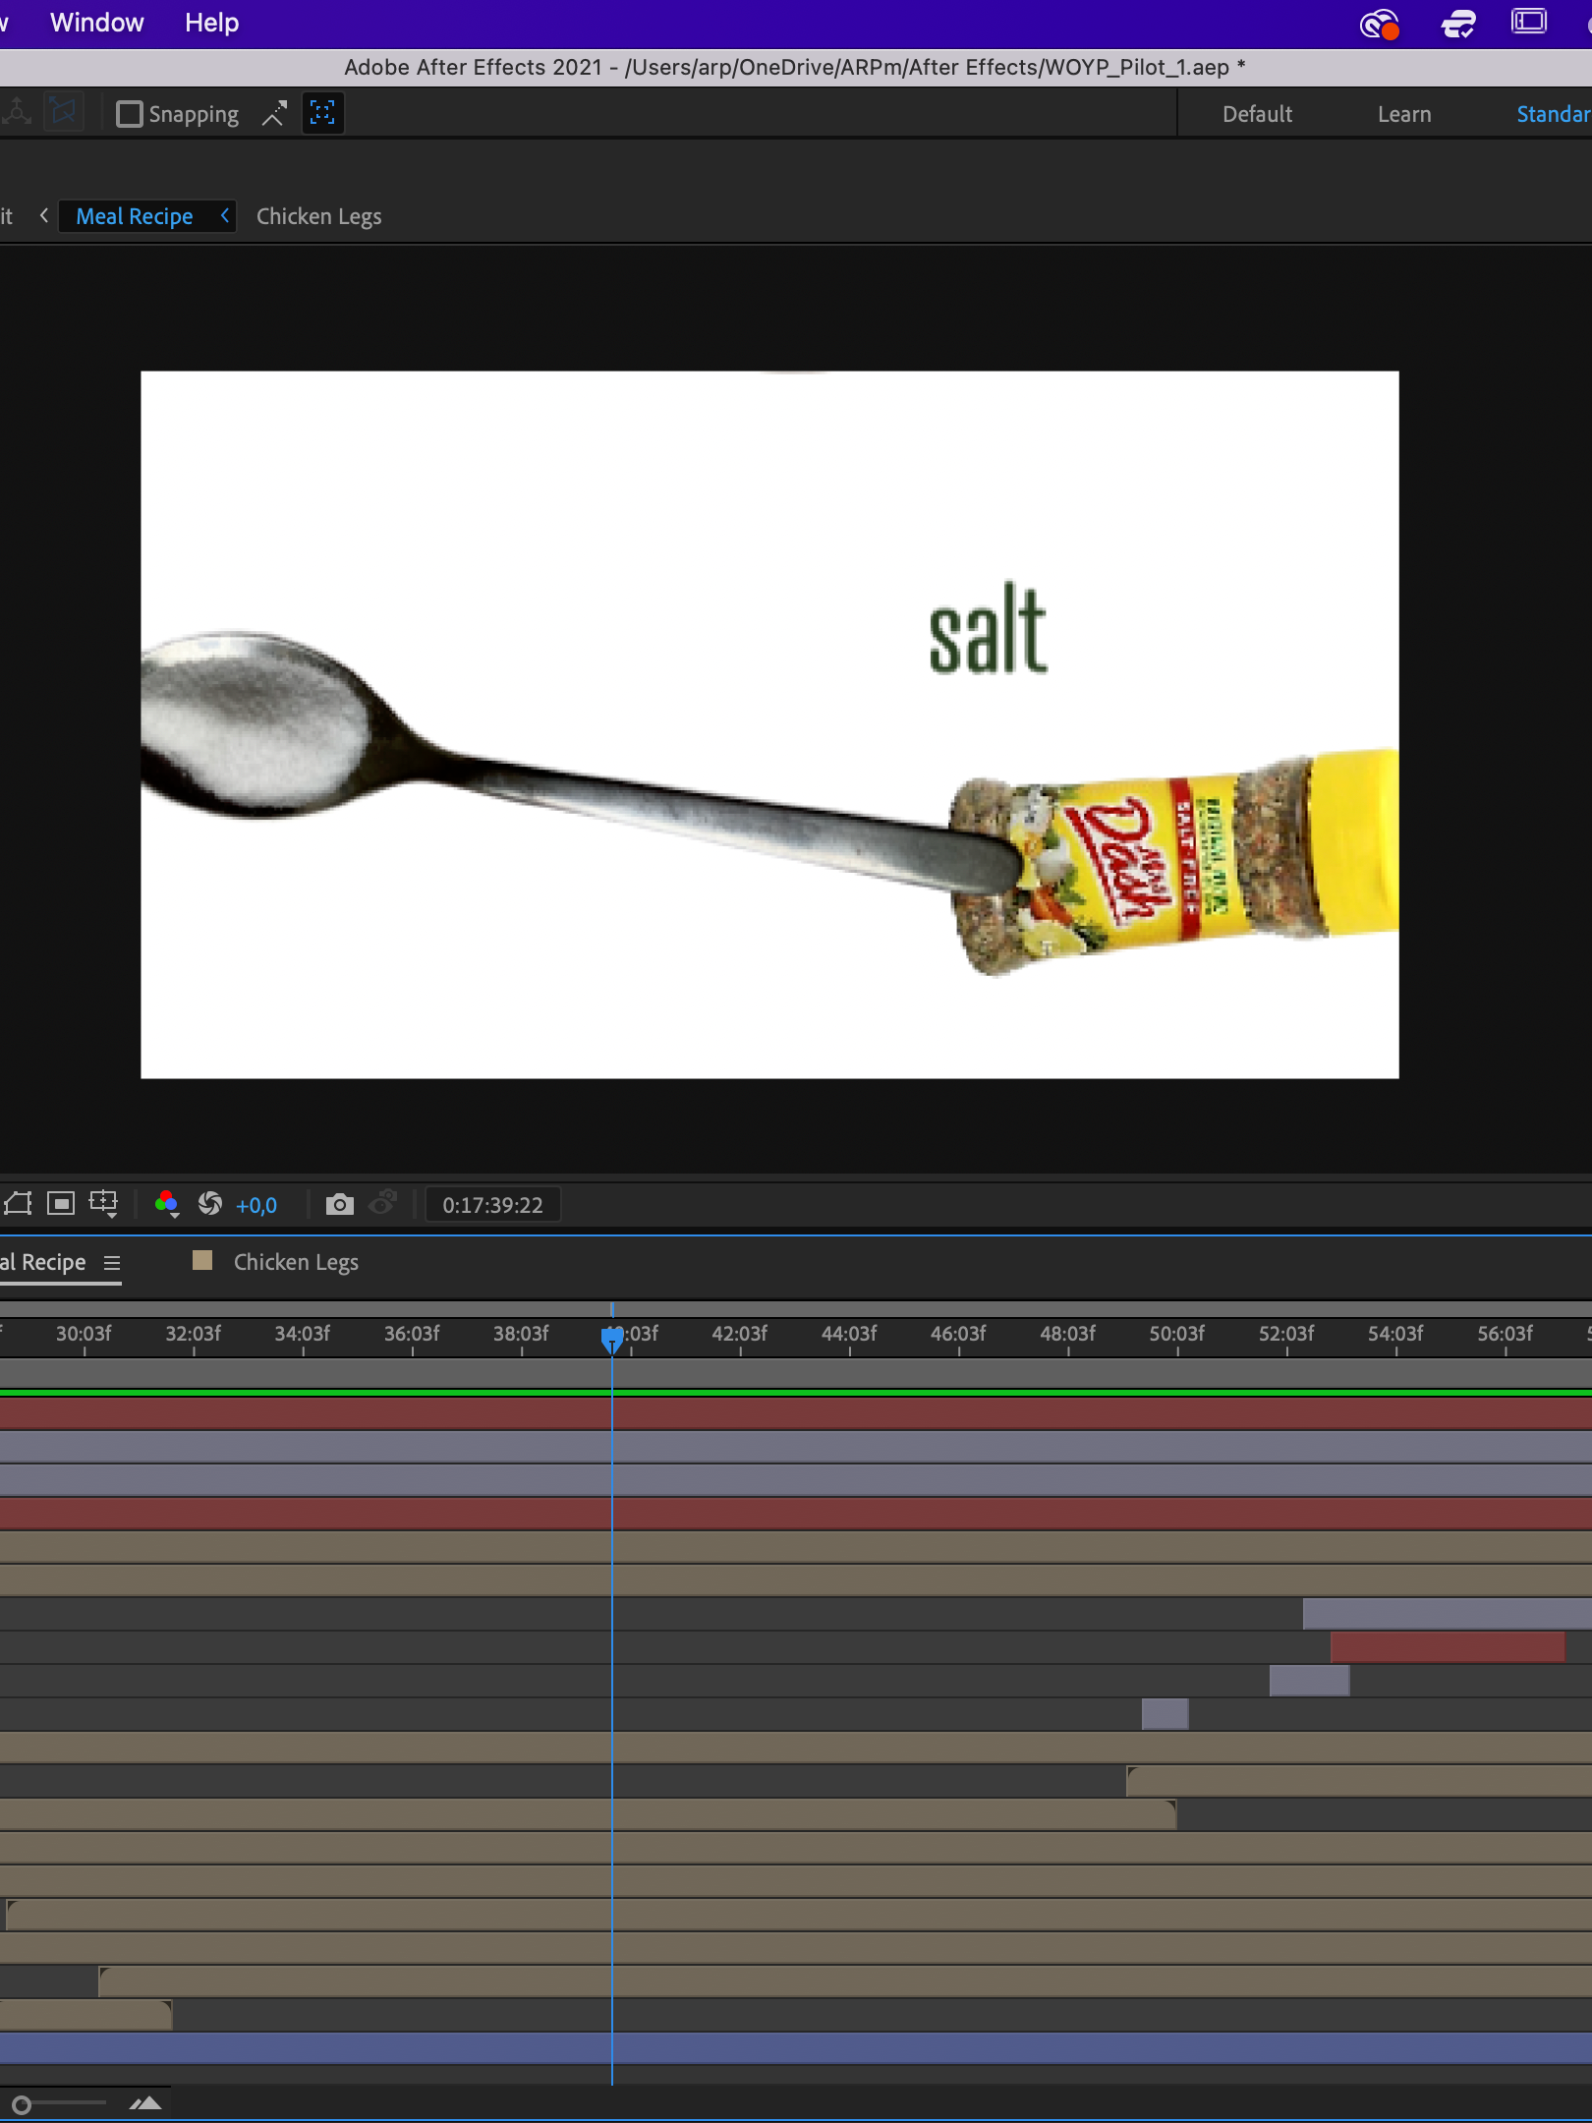Click the left chevron before Meal Recipe

(x=44, y=215)
